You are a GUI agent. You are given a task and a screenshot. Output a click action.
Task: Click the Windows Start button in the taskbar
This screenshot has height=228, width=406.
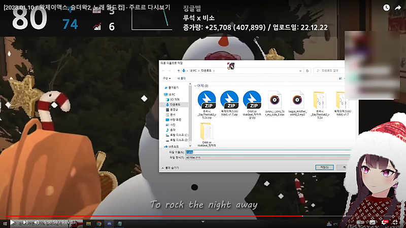[x=5, y=223]
